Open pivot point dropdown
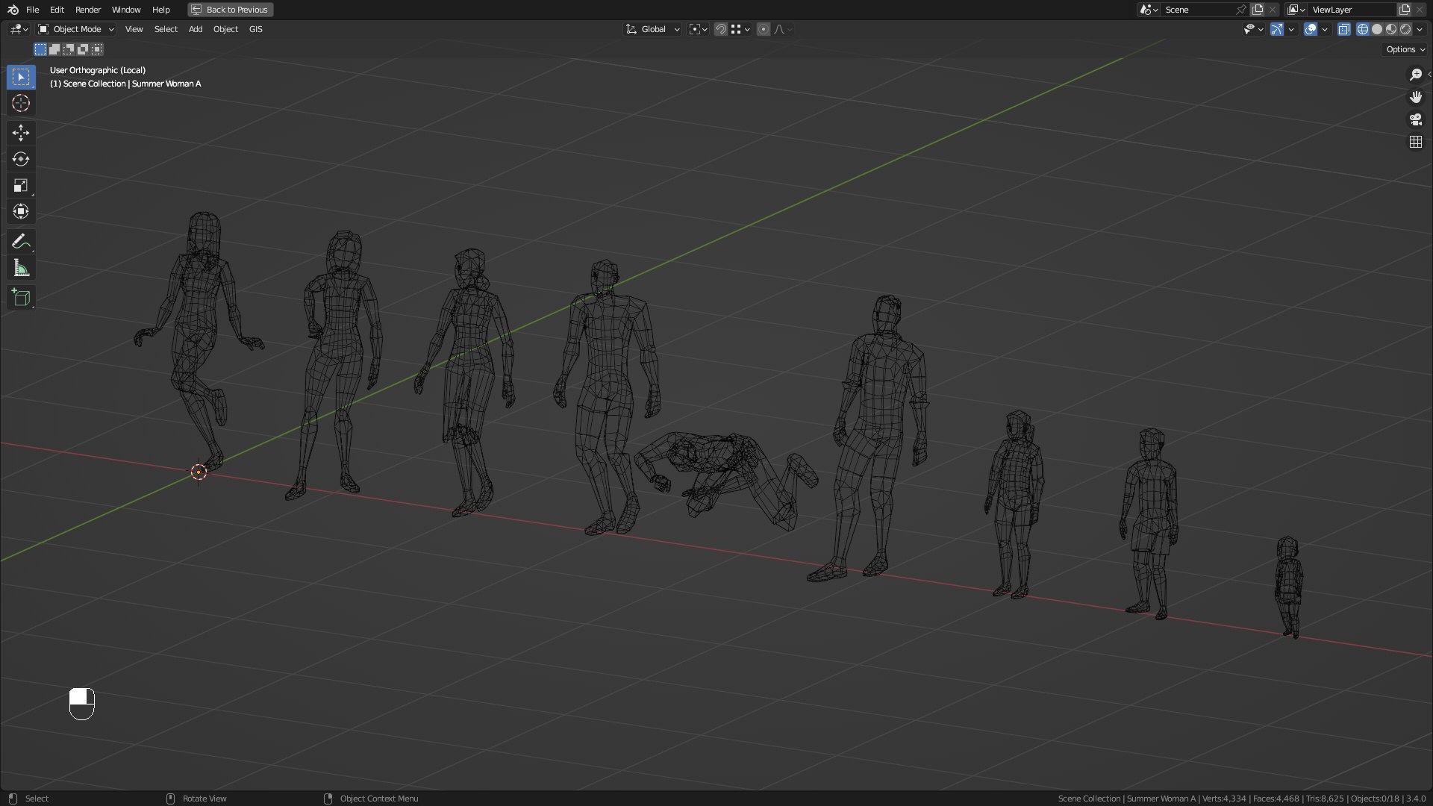 pyautogui.click(x=698, y=29)
